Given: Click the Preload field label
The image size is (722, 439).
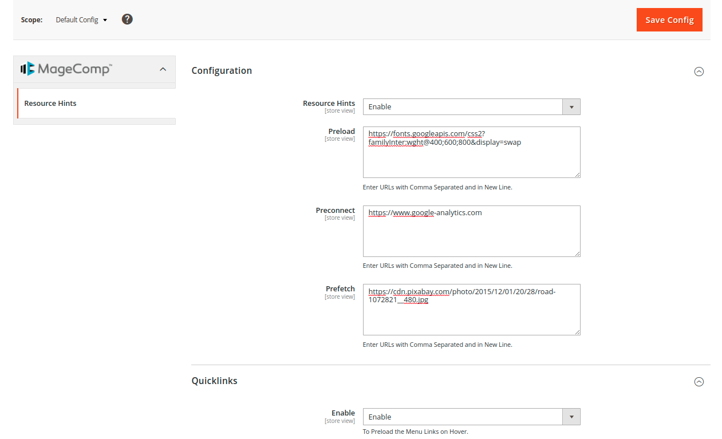Looking at the screenshot, I should coord(341,132).
